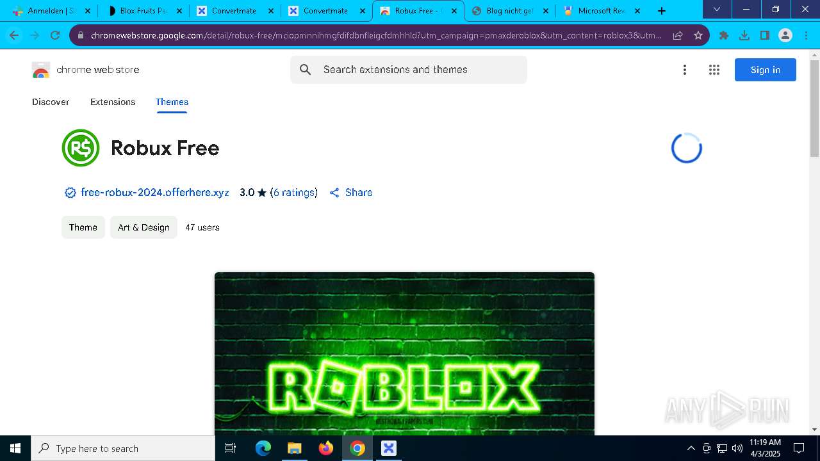
Task: View the 6 ratings link
Action: 294,193
